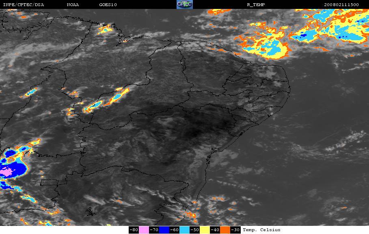This screenshot has width=369, height=234.
Task: Click the -30 legend value
Action: (x=235, y=230)
